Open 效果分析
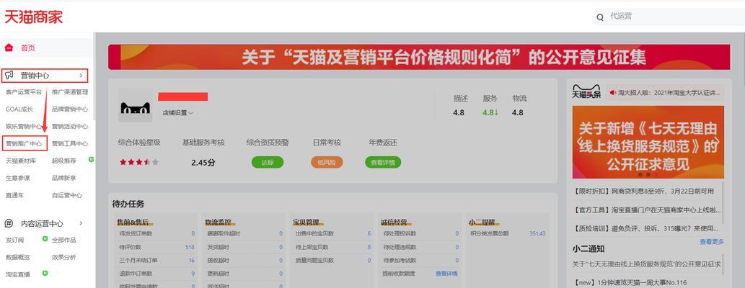745x288 pixels. (x=63, y=257)
